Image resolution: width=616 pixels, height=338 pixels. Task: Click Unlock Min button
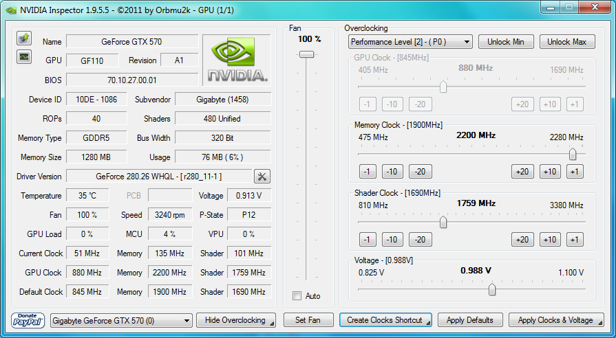pyautogui.click(x=506, y=42)
